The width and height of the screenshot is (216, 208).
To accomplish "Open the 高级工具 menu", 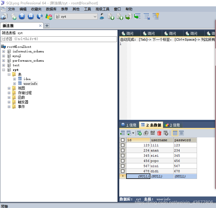I will pos(103,9).
